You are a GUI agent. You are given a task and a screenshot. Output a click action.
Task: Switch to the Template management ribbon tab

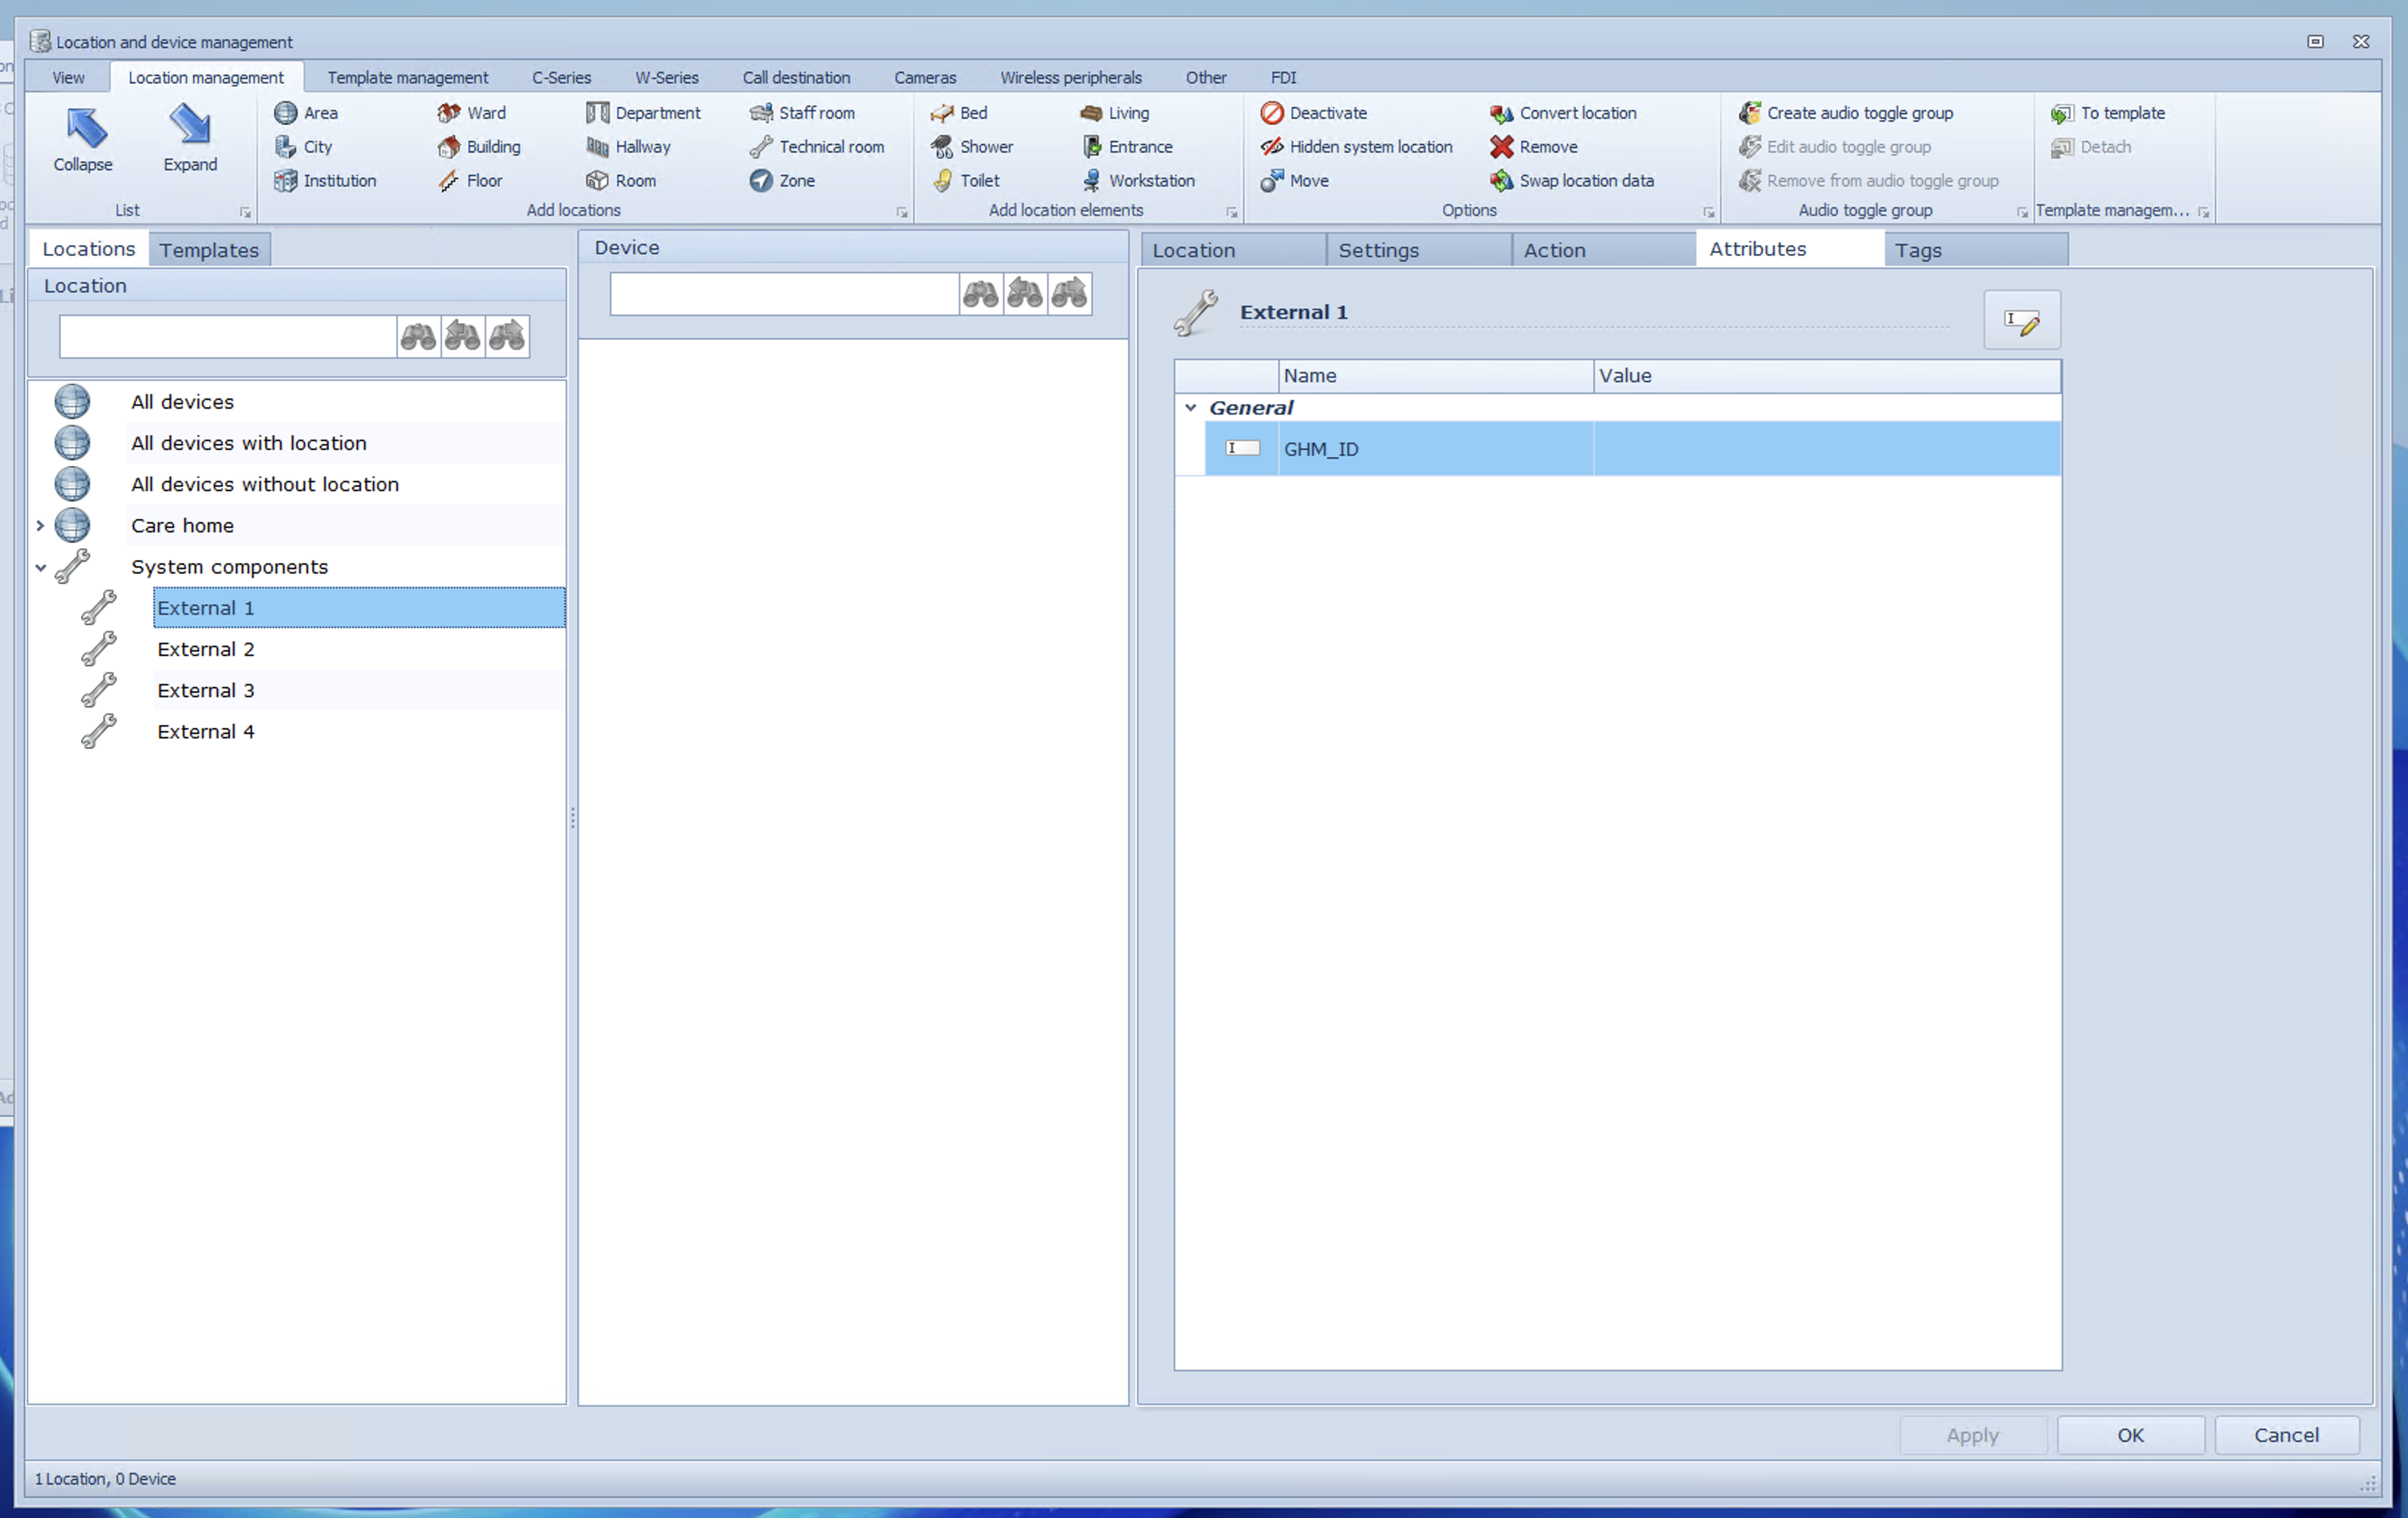point(407,78)
